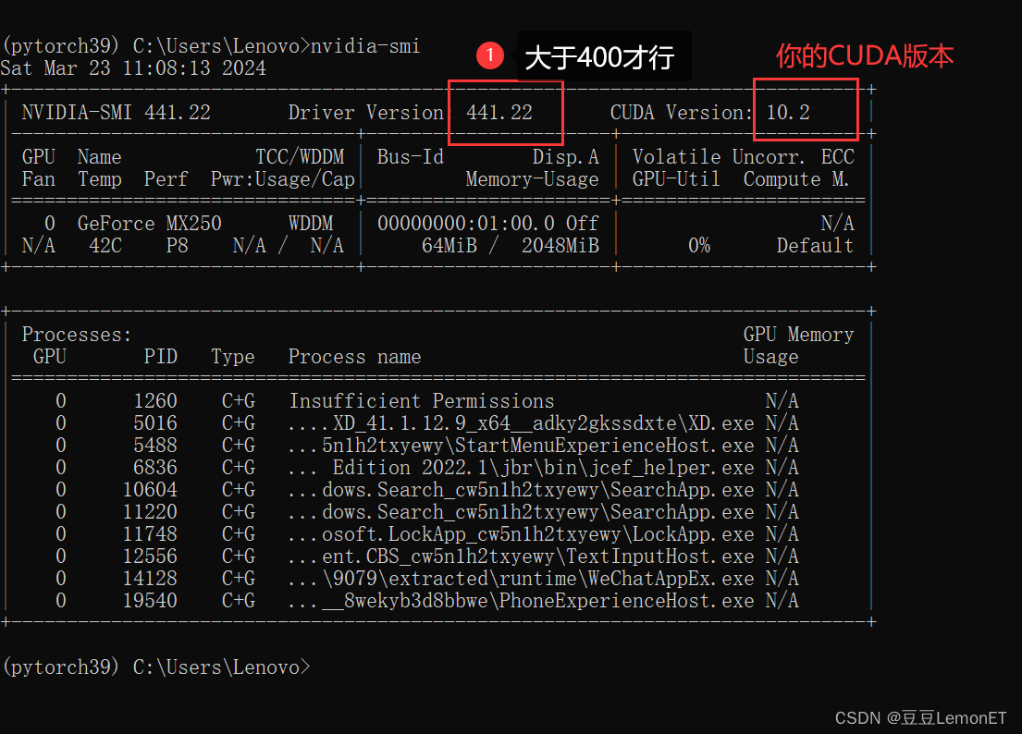This screenshot has width=1022, height=734.
Task: Click the final prompt 'C:\Users\Lenovo>'
Action: point(222,667)
